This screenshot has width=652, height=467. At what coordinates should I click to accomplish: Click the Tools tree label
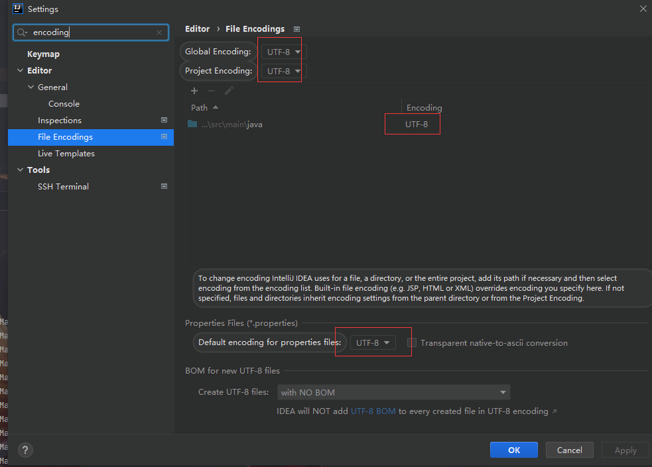(38, 170)
